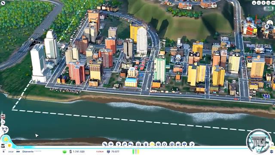The width and height of the screenshot is (275, 155).
Task: Click fourth round icon in top-right row
Action: click(x=268, y=3)
